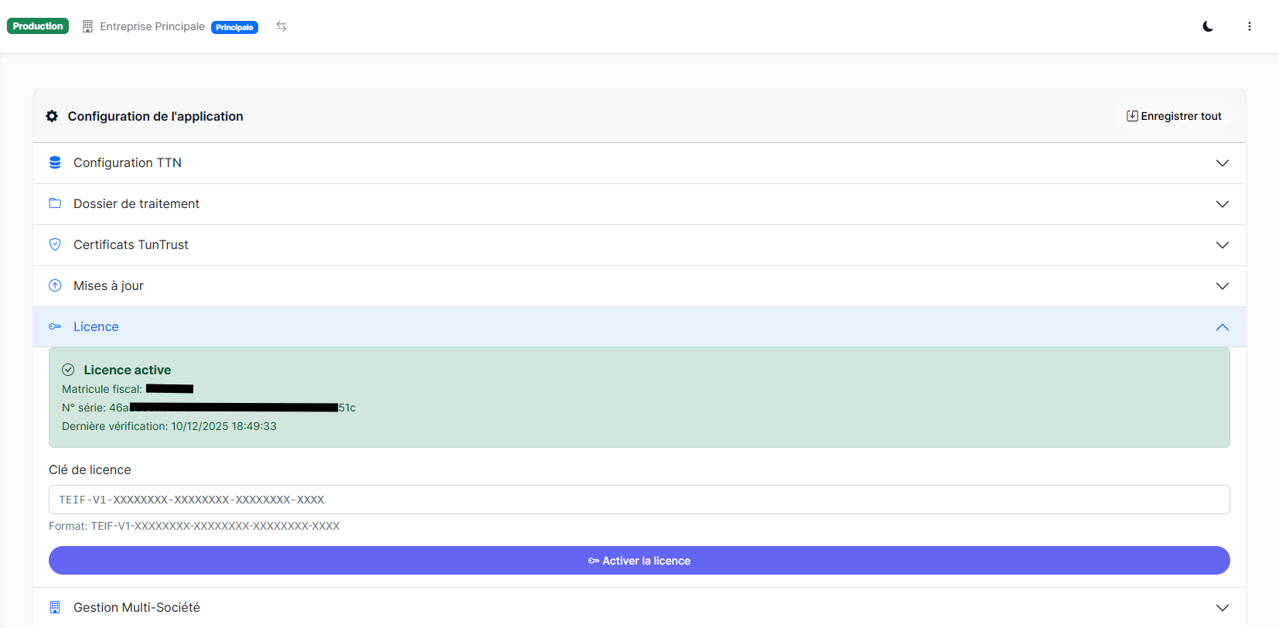
Task: Click the company switch arrows icon
Action: 281,26
